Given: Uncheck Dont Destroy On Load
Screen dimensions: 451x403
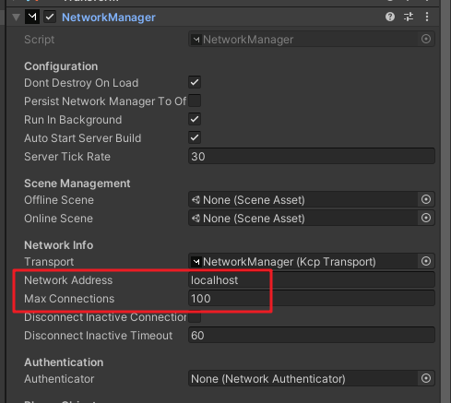Looking at the screenshot, I should 195,82.
